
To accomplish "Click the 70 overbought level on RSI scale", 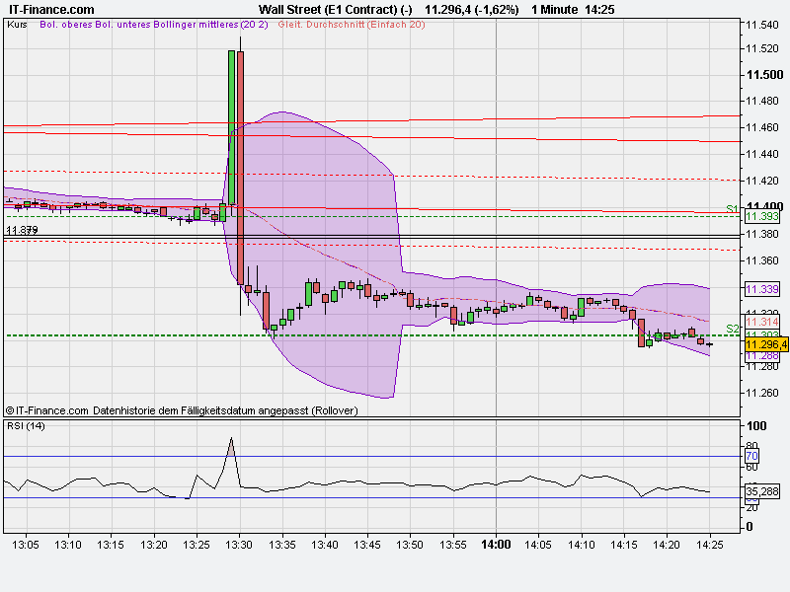I will pos(752,457).
